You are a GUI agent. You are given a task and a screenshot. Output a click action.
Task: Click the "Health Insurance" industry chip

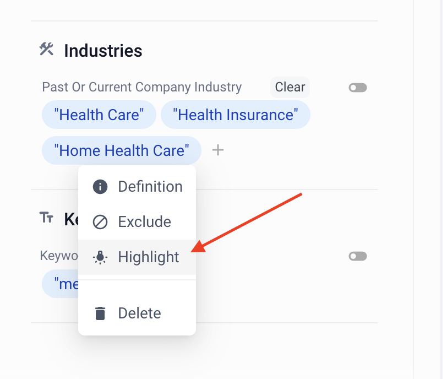pyautogui.click(x=235, y=115)
